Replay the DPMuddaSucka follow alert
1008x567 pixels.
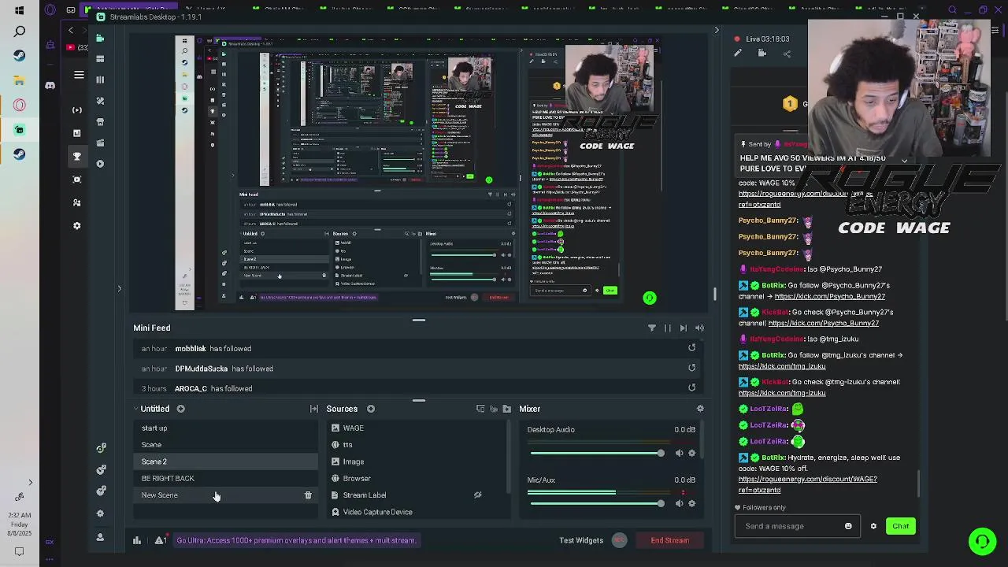coord(691,367)
